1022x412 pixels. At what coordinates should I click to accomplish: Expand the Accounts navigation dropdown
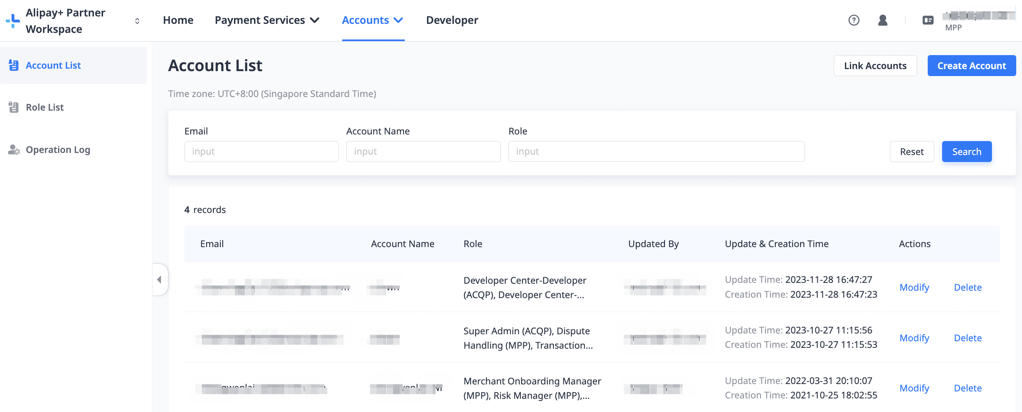tap(372, 20)
